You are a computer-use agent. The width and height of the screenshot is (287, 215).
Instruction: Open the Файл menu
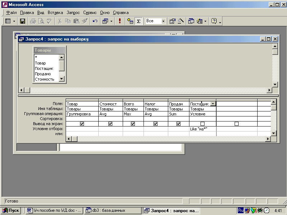pos(11,13)
